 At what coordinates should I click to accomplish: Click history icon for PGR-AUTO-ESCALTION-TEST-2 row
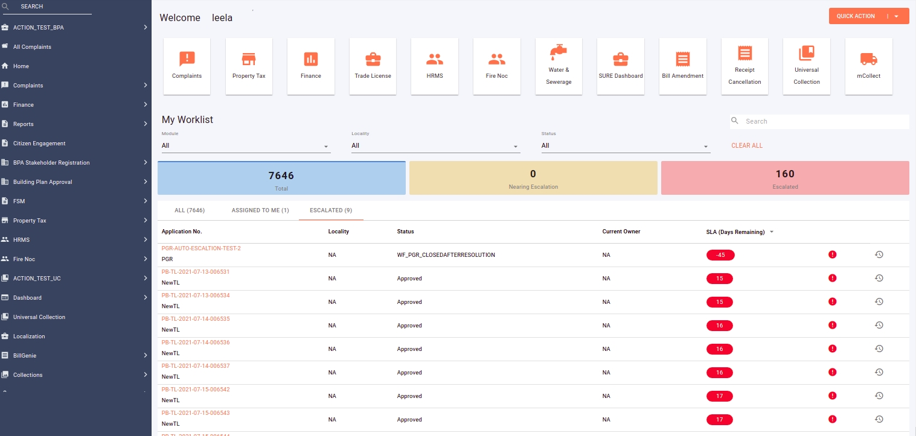[879, 254]
